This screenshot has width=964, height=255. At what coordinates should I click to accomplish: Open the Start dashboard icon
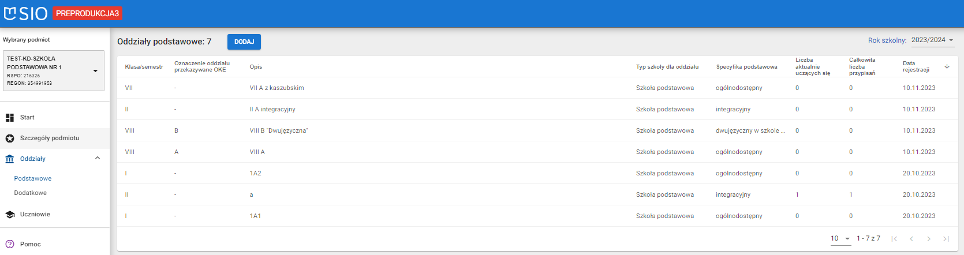[x=10, y=118]
